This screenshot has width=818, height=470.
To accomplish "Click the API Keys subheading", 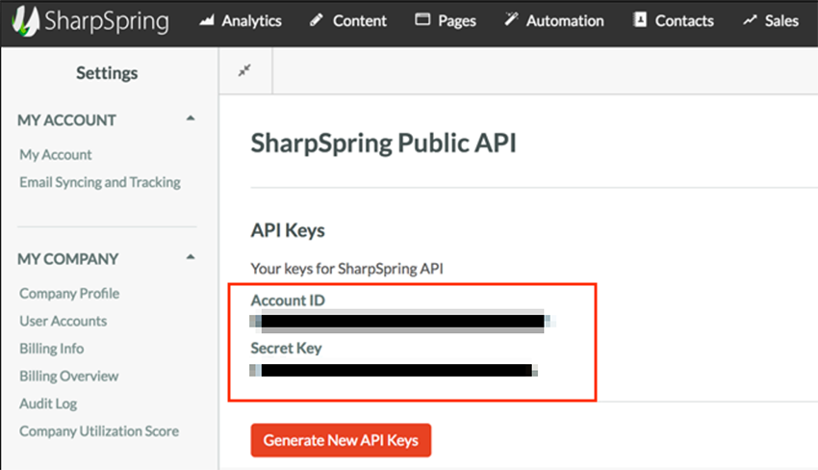I will click(288, 230).
